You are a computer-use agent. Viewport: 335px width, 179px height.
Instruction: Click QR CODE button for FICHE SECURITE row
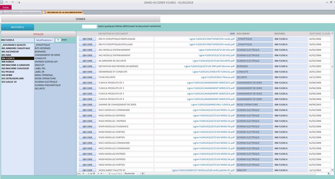(x=88, y=77)
